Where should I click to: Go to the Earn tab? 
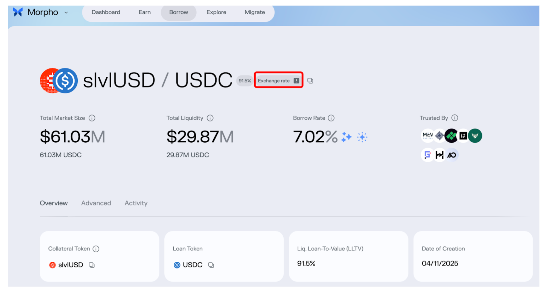144,12
